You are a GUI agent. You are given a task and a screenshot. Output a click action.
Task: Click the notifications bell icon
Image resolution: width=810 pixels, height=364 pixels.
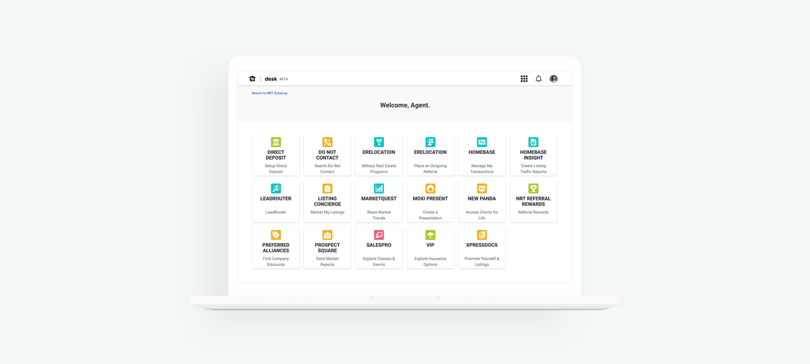tap(539, 79)
